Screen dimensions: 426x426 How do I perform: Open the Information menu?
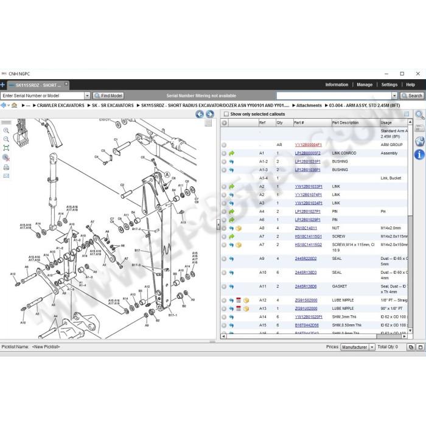(x=337, y=85)
